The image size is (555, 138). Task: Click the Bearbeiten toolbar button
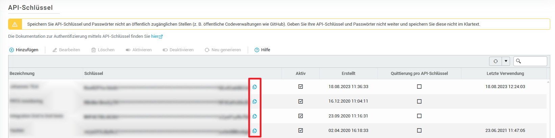(66, 50)
